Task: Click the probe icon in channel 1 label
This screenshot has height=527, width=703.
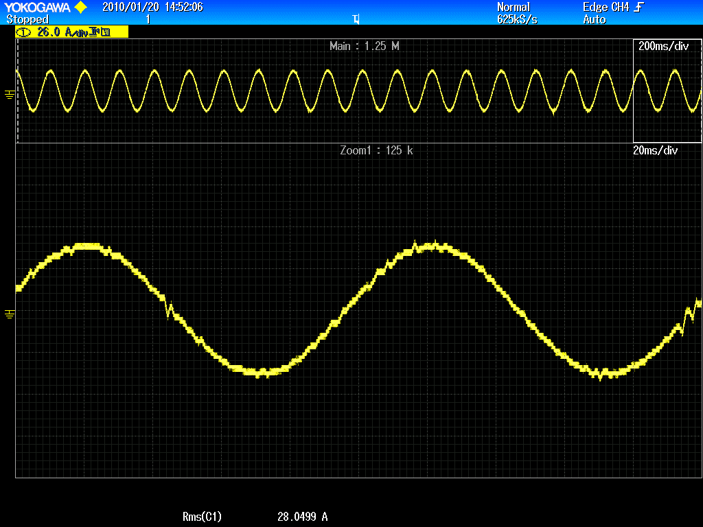Action: click(x=106, y=32)
